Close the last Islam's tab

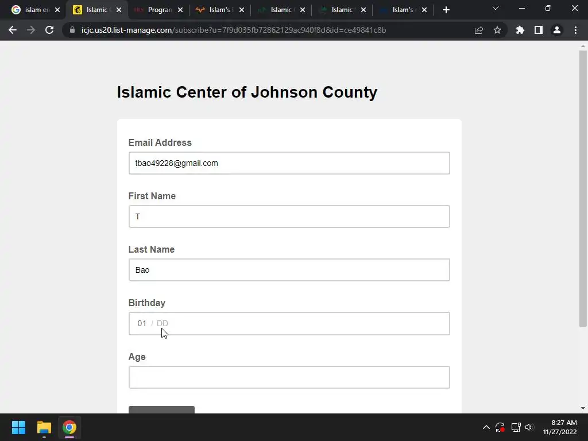click(x=424, y=10)
